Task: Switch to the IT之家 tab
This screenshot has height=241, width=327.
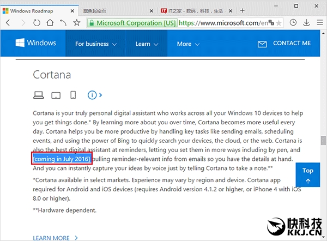Action: click(197, 11)
